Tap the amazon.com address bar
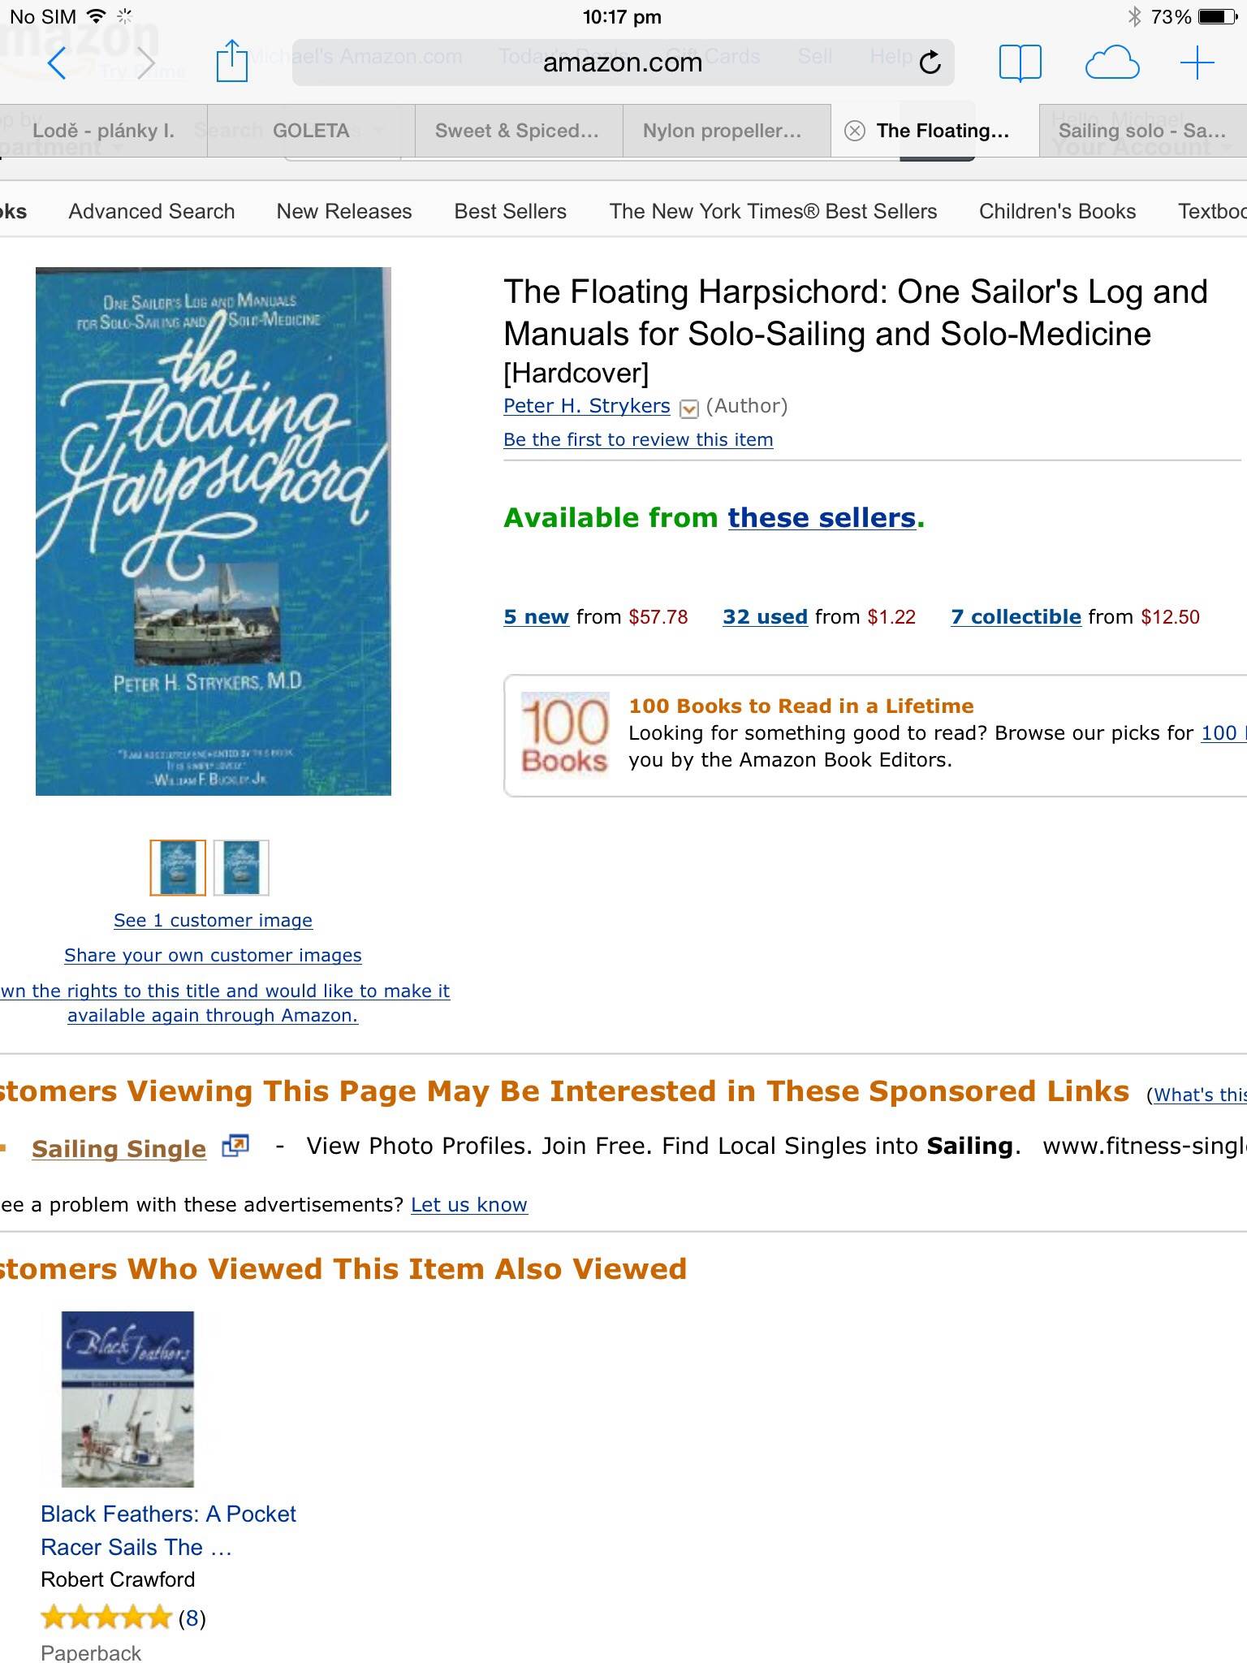 point(622,63)
